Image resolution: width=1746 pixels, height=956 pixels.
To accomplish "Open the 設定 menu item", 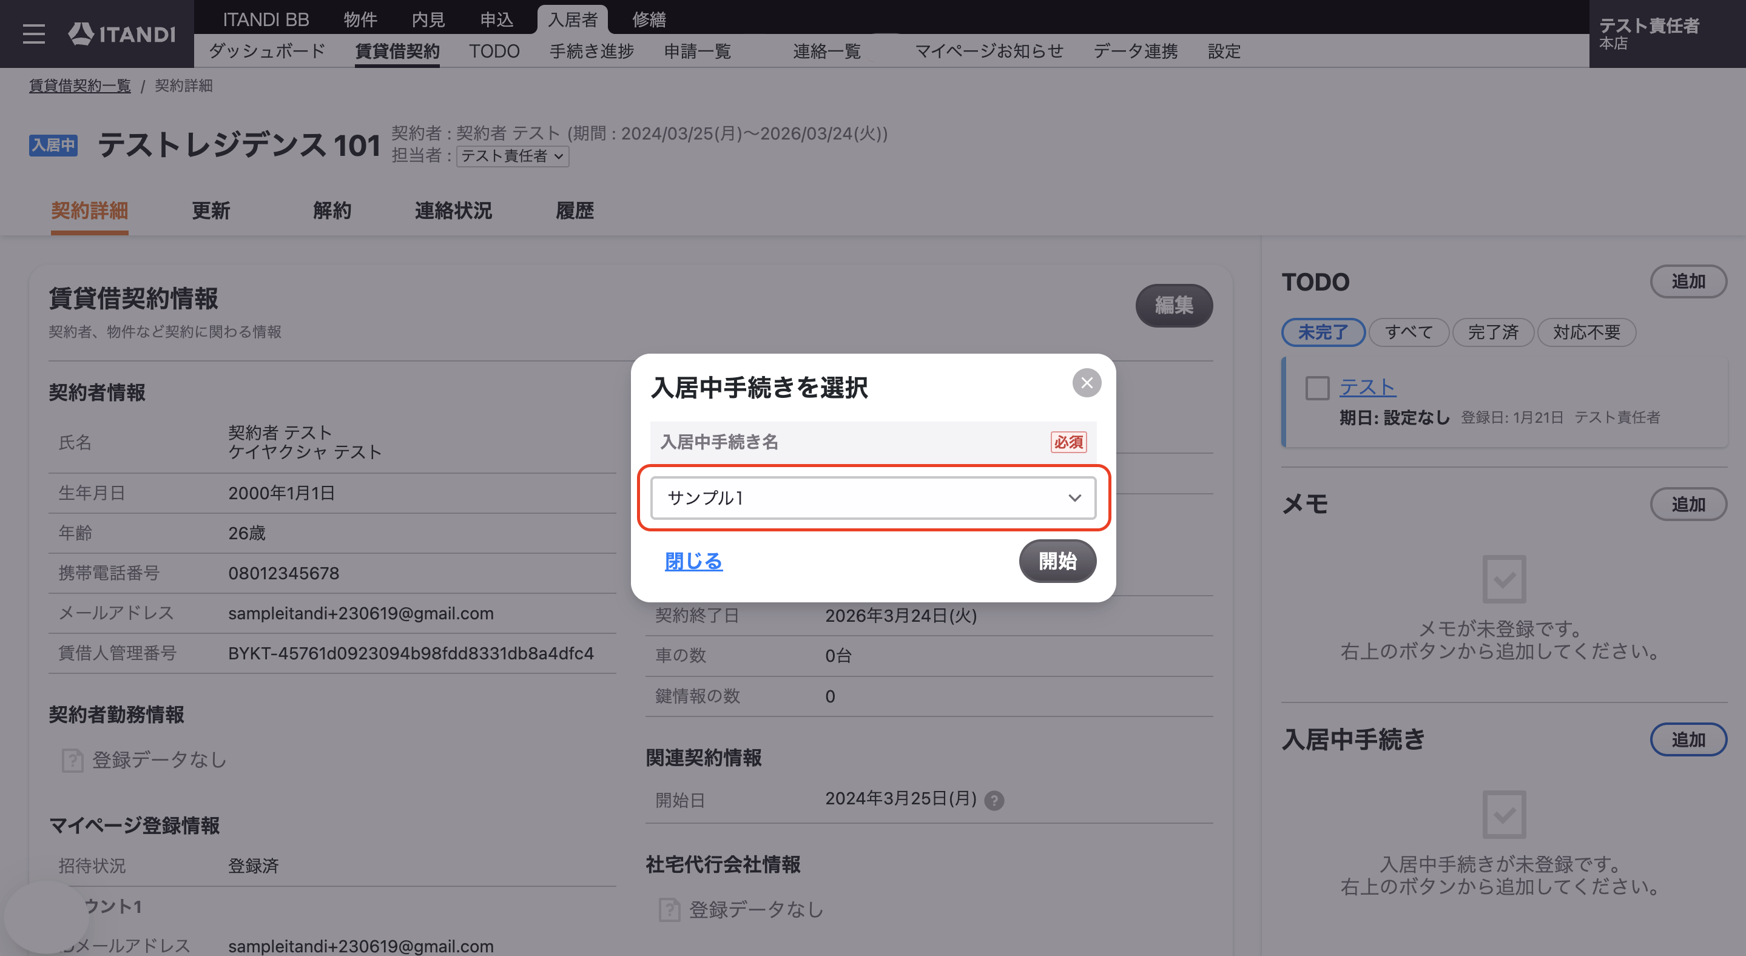I will tap(1224, 51).
